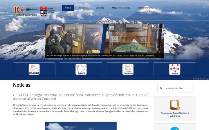Image resolution: width=209 pixels, height=130 pixels.
Task: Click the arrow bullet before news headline
Action: [x=13, y=96]
